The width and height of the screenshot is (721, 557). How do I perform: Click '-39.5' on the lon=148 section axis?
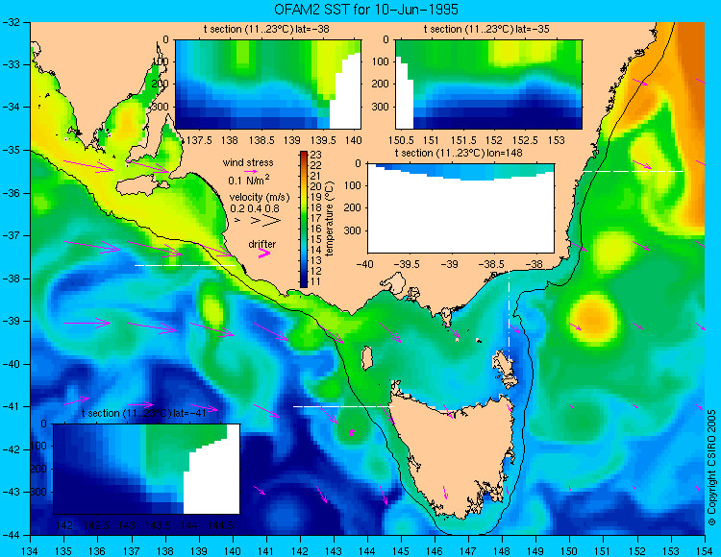pos(406,264)
